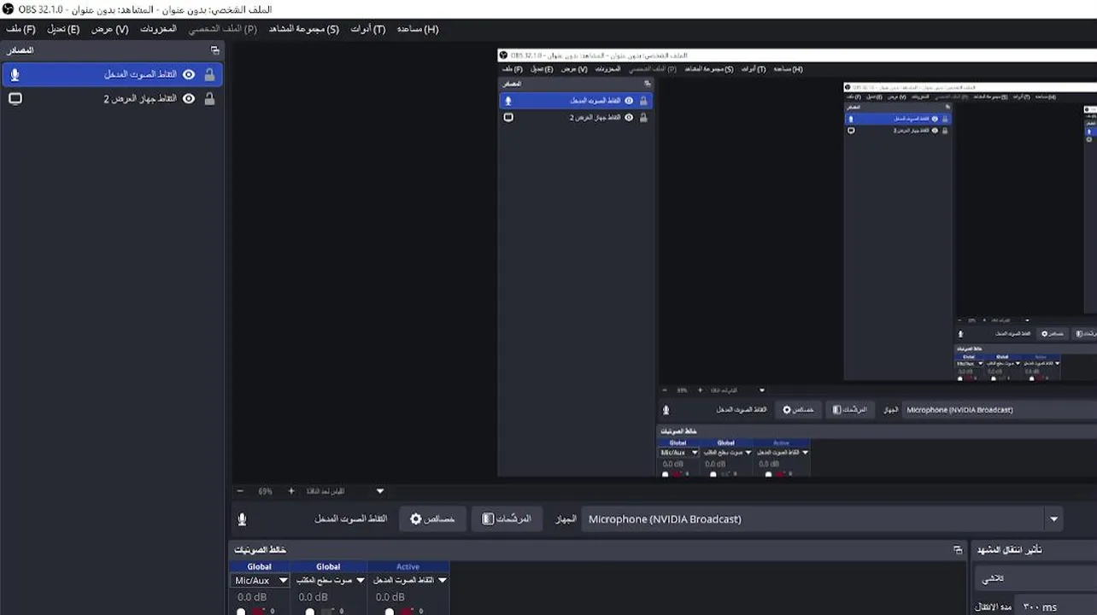Open the مساعدة (H) menu
The height and width of the screenshot is (615, 1097).
pyautogui.click(x=418, y=29)
